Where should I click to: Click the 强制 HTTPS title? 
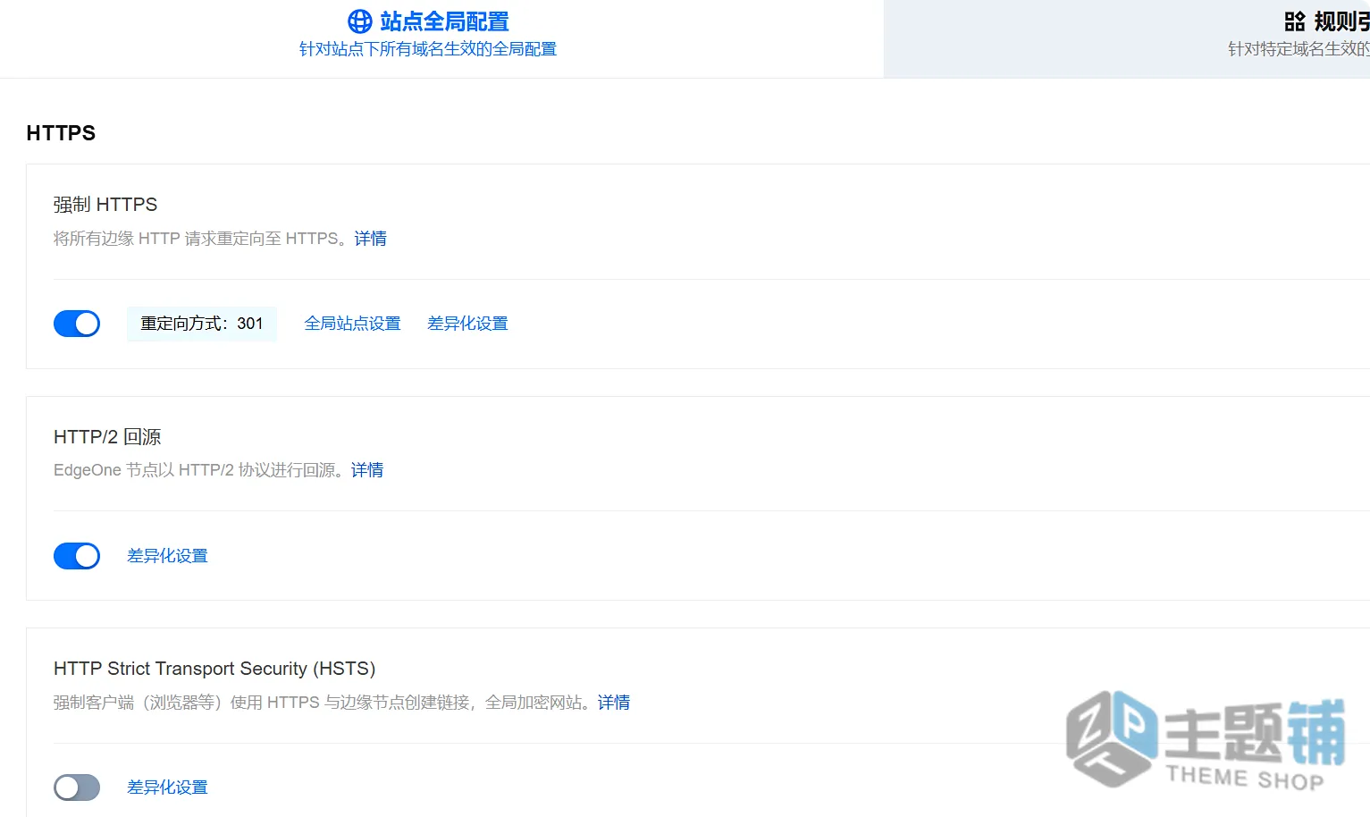(105, 205)
